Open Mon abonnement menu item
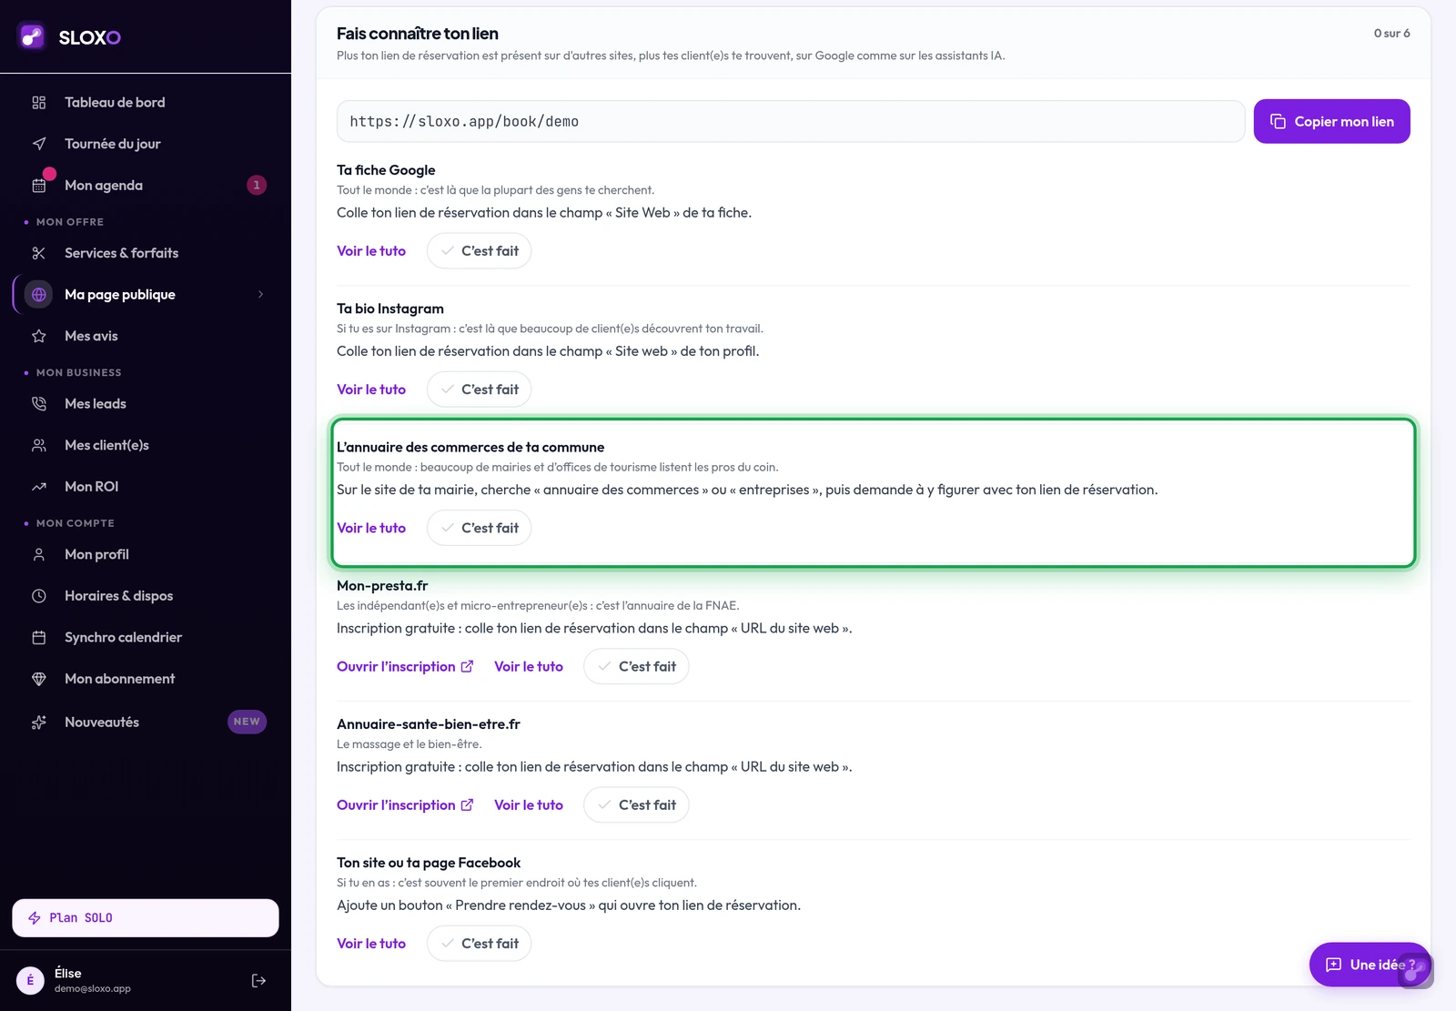This screenshot has width=1456, height=1011. coord(146,679)
